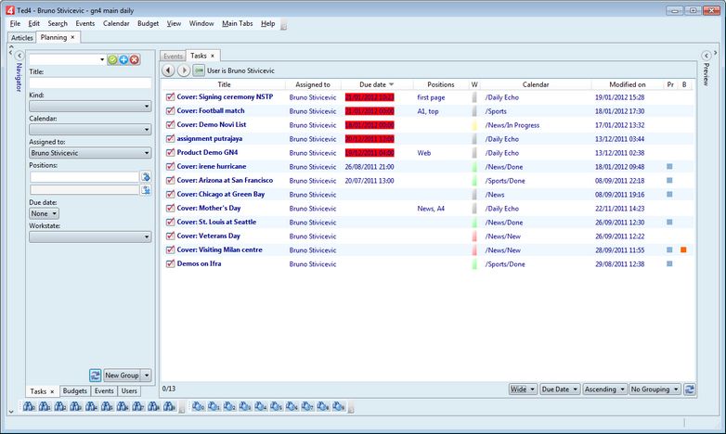Open the 'Wide' view dropdown

tap(523, 389)
